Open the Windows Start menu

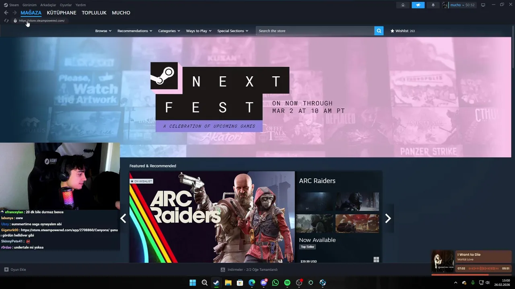pos(193,283)
